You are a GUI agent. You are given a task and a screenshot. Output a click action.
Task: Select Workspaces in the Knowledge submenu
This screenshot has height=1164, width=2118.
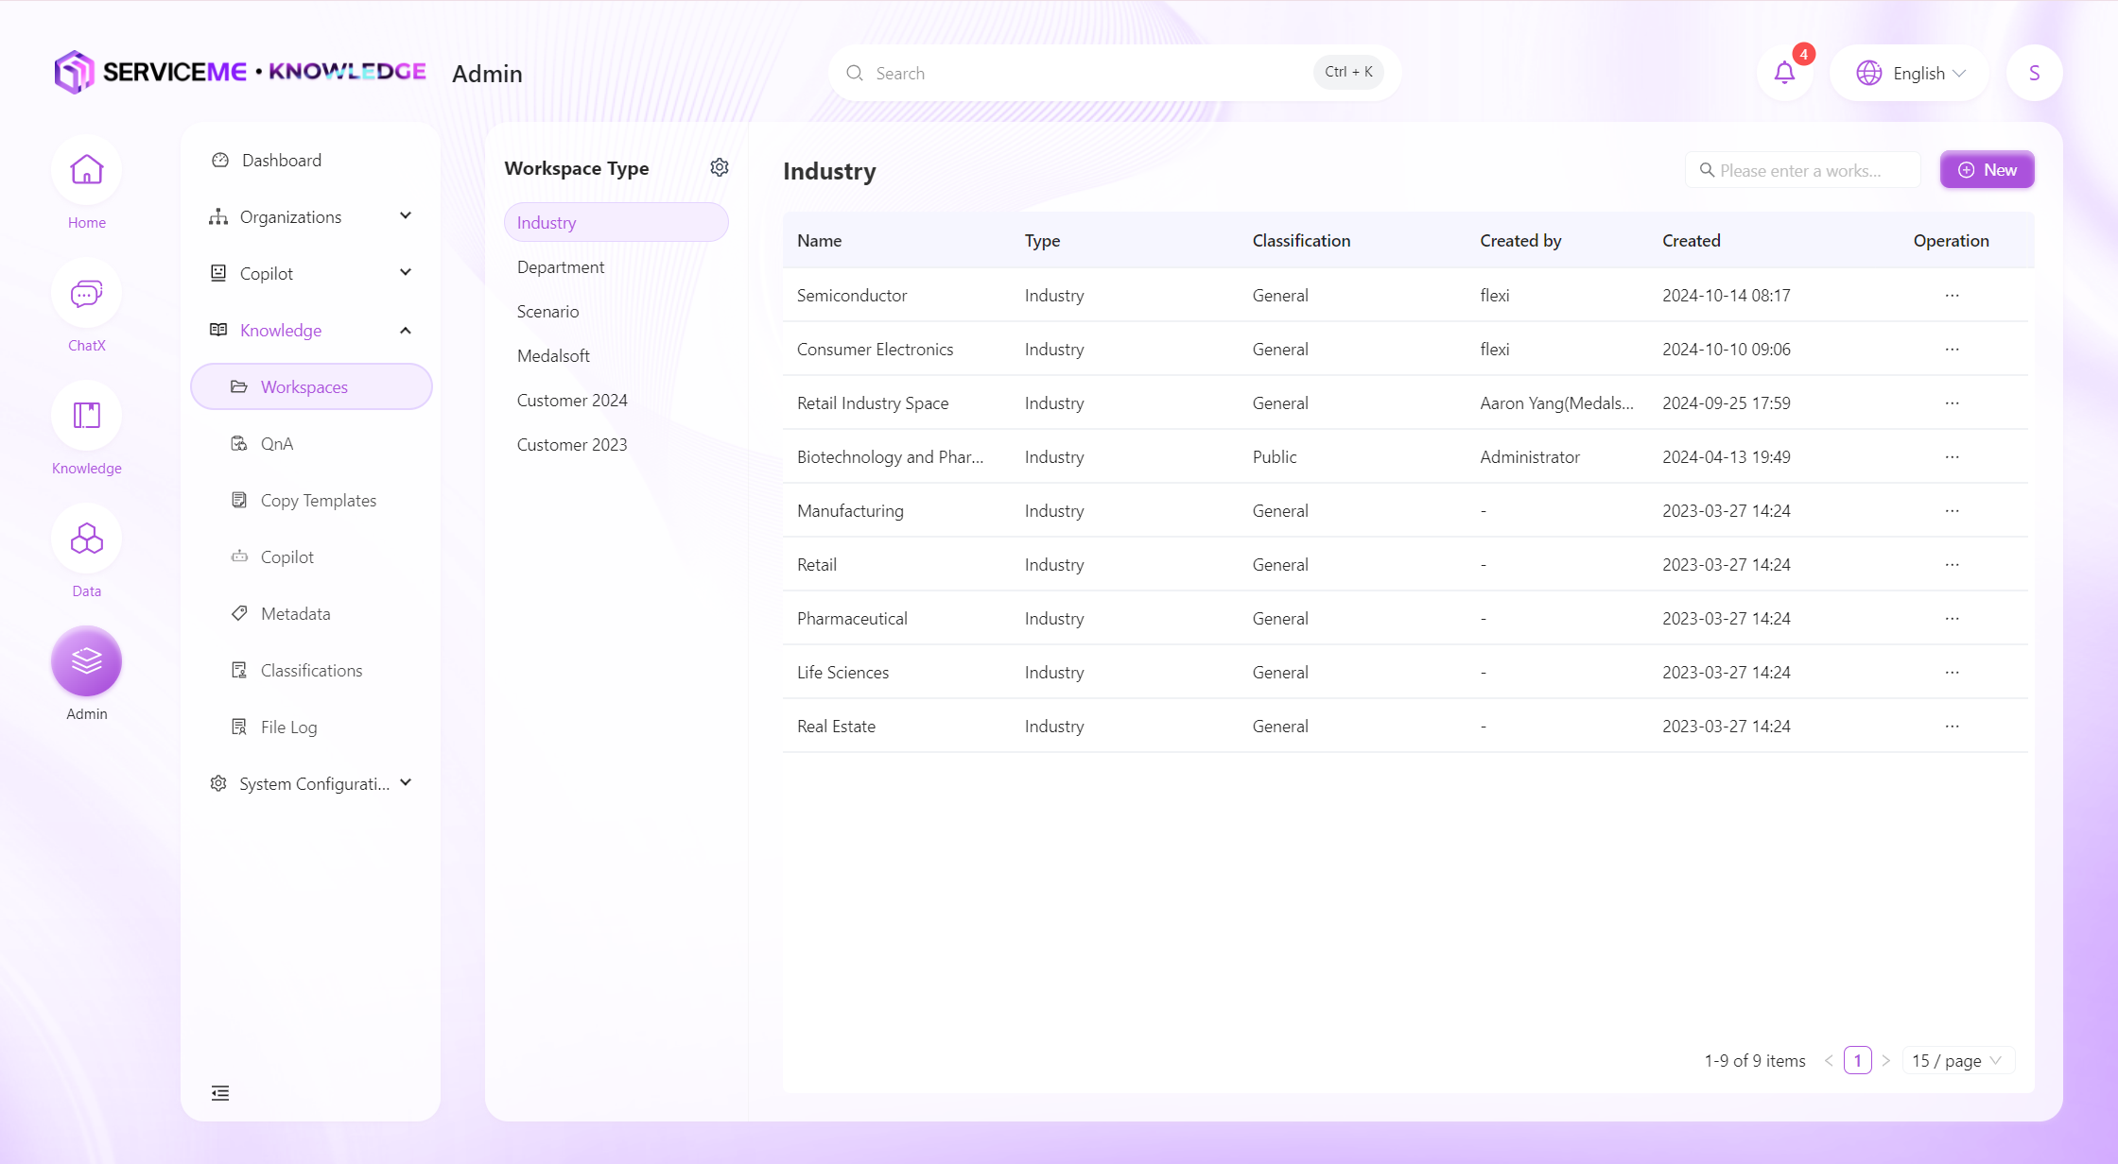tap(311, 386)
